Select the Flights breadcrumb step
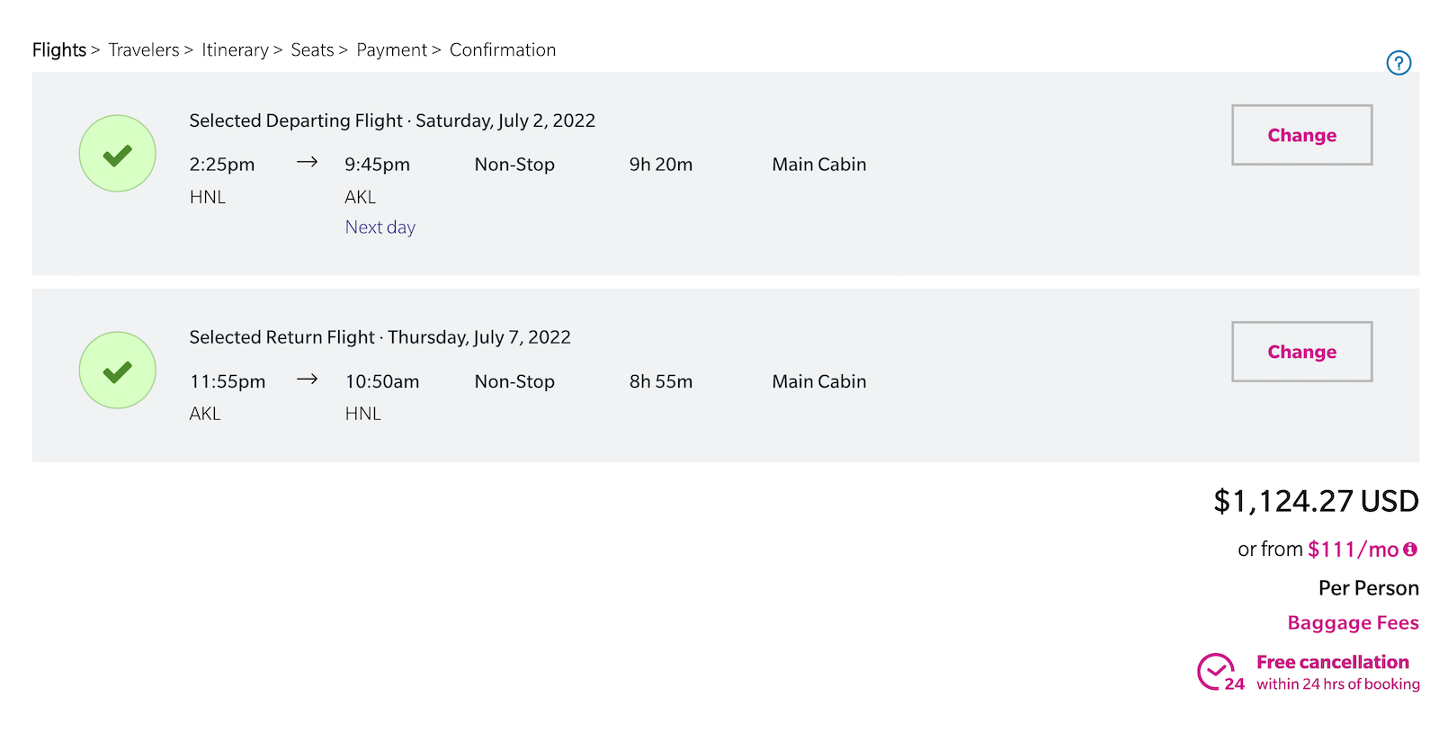The width and height of the screenshot is (1439, 742). click(x=58, y=49)
